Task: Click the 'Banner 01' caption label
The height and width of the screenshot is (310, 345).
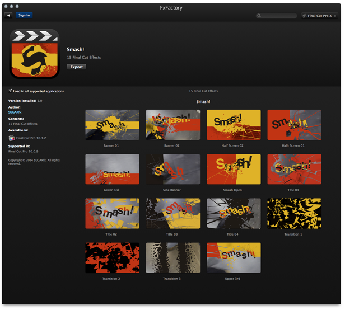Action: (111, 145)
